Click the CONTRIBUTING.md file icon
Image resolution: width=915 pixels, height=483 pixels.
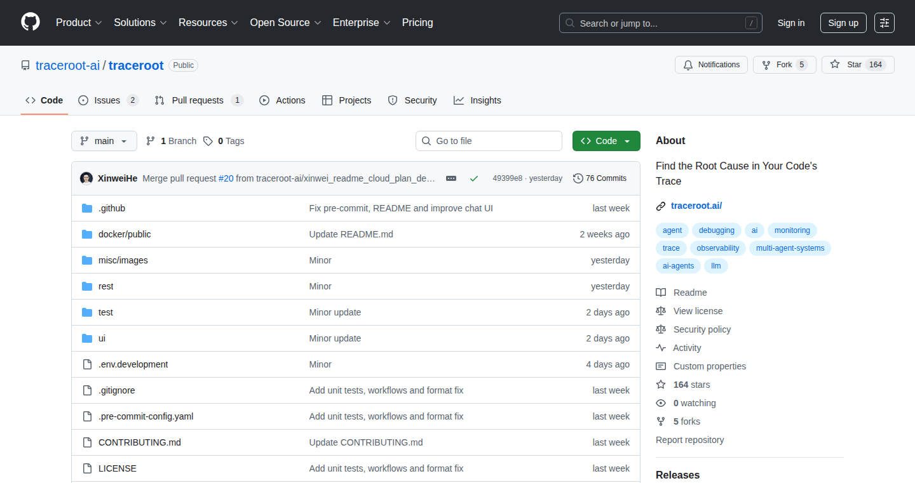pos(87,442)
